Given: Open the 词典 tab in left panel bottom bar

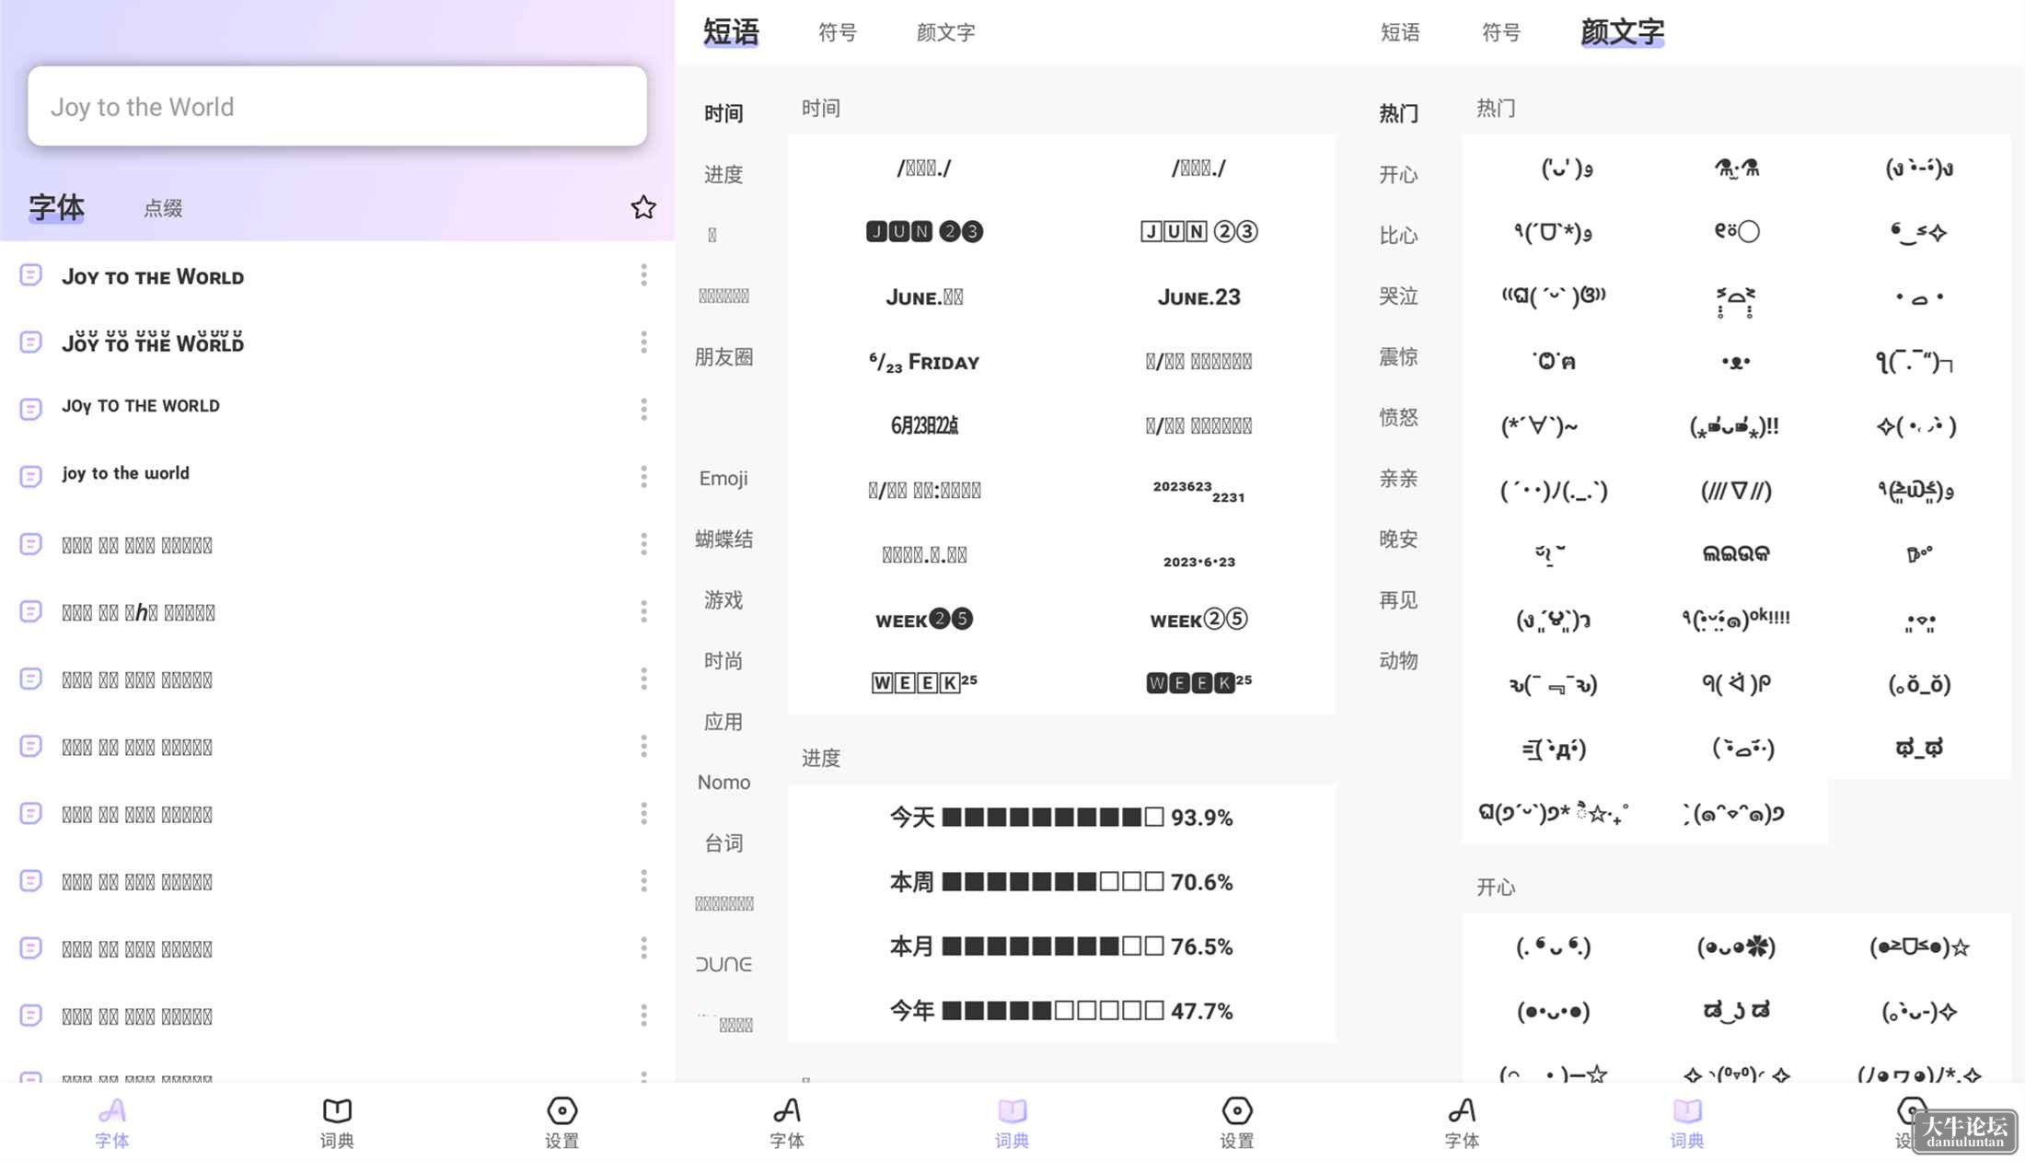Looking at the screenshot, I should tap(337, 1122).
